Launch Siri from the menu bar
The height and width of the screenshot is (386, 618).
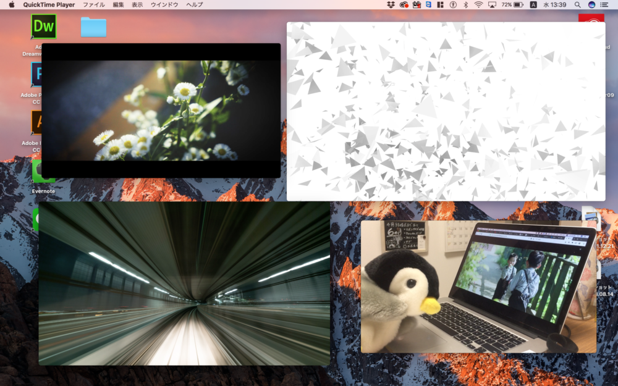pyautogui.click(x=591, y=5)
